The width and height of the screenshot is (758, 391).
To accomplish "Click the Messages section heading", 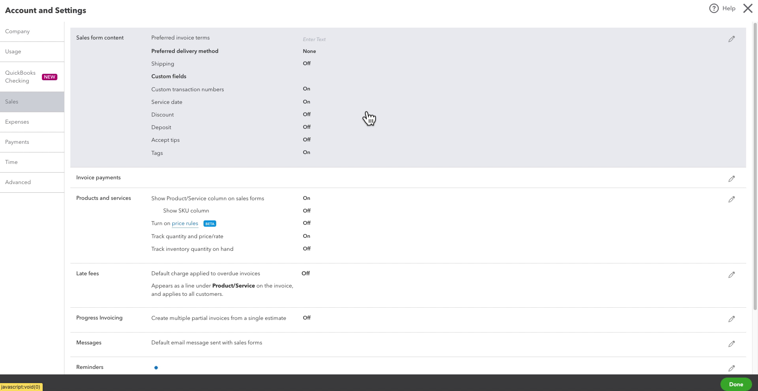I will (x=89, y=343).
